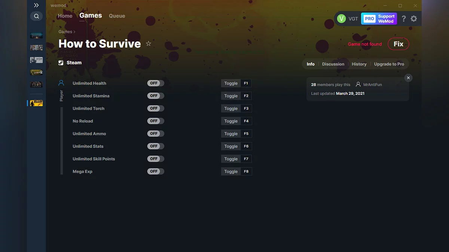This screenshot has height=252, width=449.
Task: Click the VGT user avatar
Action: (341, 19)
